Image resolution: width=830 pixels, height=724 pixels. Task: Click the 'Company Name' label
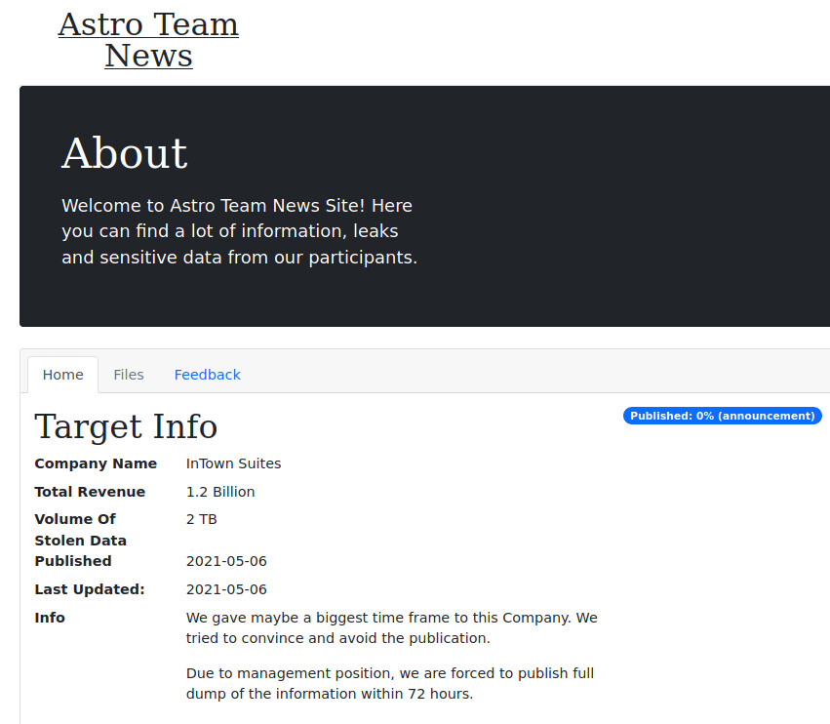tap(96, 463)
